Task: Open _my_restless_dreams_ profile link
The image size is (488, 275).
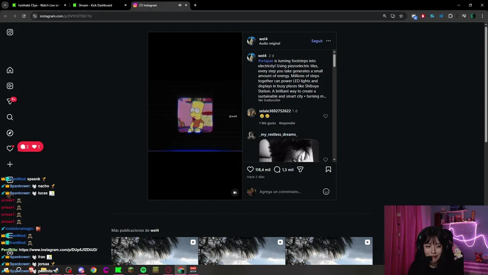Action: [x=278, y=134]
